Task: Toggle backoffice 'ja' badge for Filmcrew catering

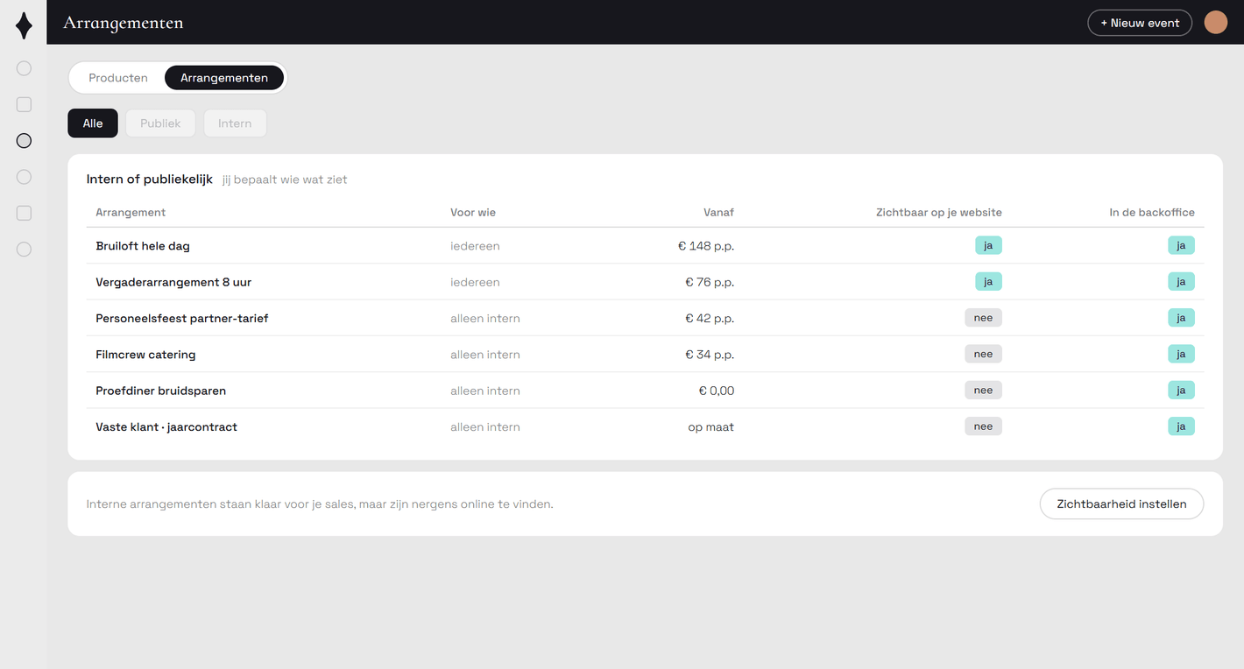Action: tap(1181, 354)
